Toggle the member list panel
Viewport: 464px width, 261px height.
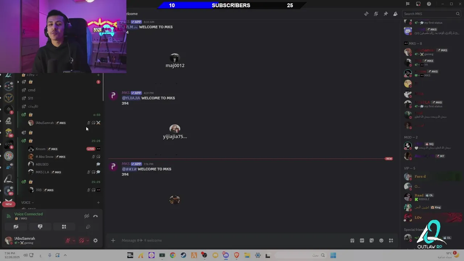point(395,14)
